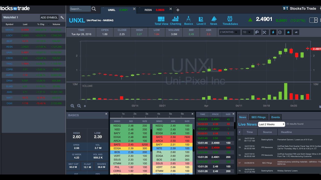Click the Search input field
This screenshot has width=321, height=180.
(x=80, y=9)
